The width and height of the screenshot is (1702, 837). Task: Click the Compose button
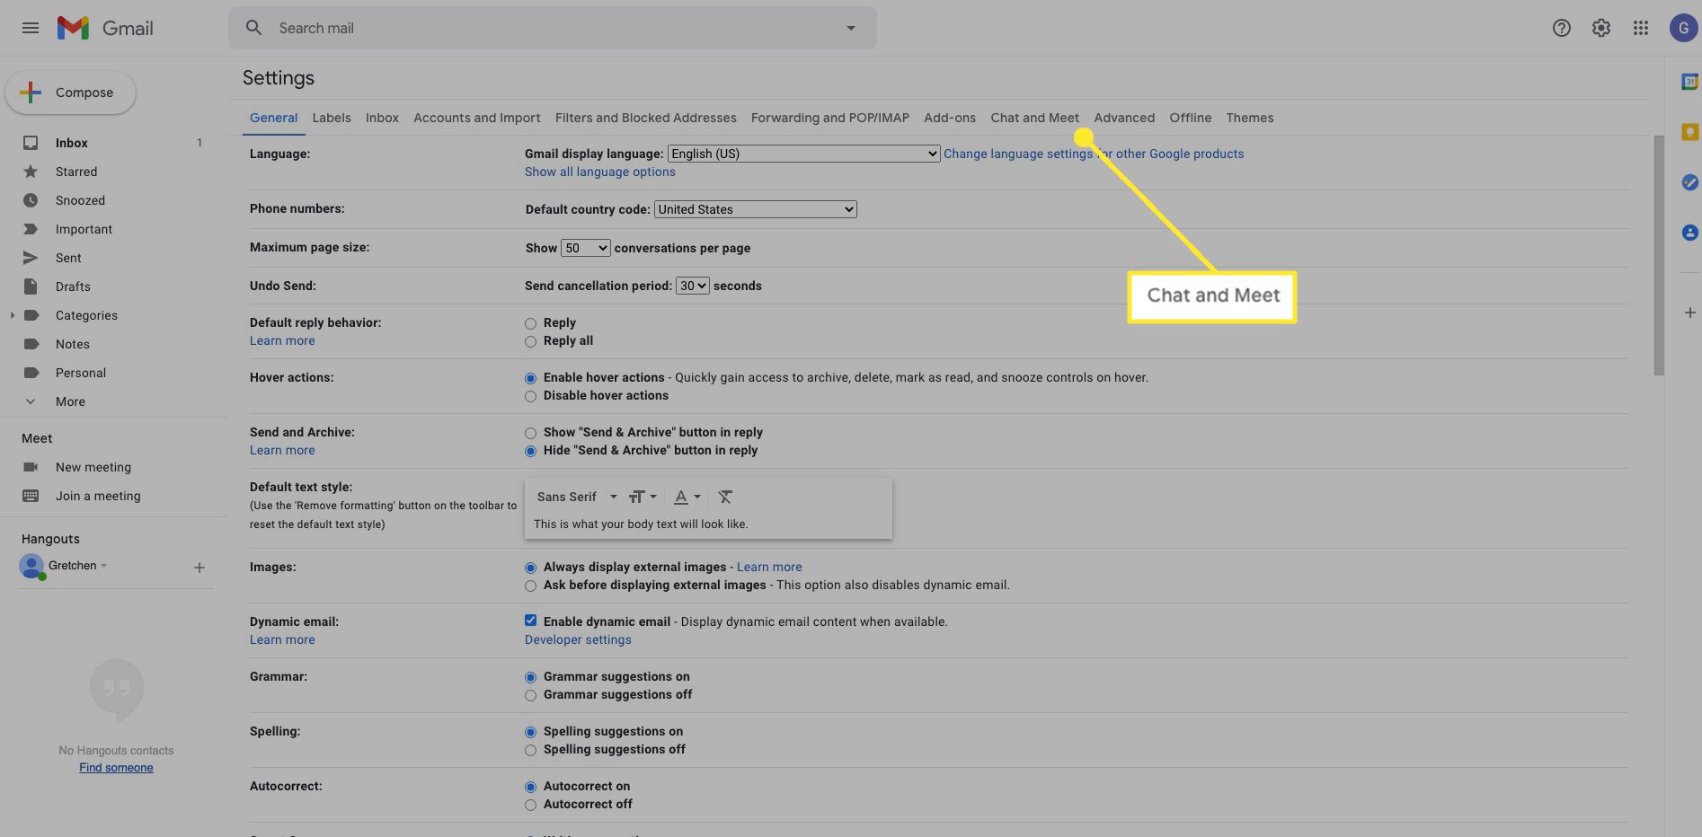point(71,93)
